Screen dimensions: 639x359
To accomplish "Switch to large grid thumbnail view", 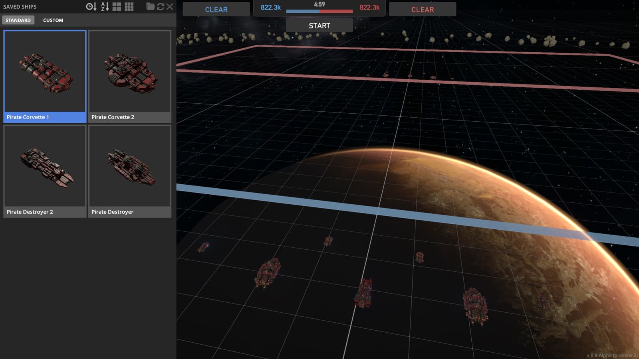I will 117,6.
